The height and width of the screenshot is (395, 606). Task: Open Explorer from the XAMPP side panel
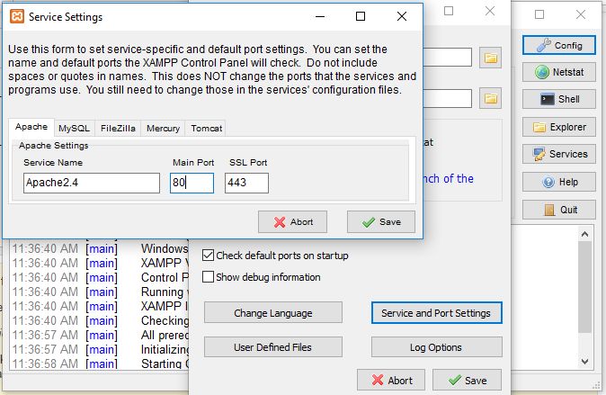(559, 127)
